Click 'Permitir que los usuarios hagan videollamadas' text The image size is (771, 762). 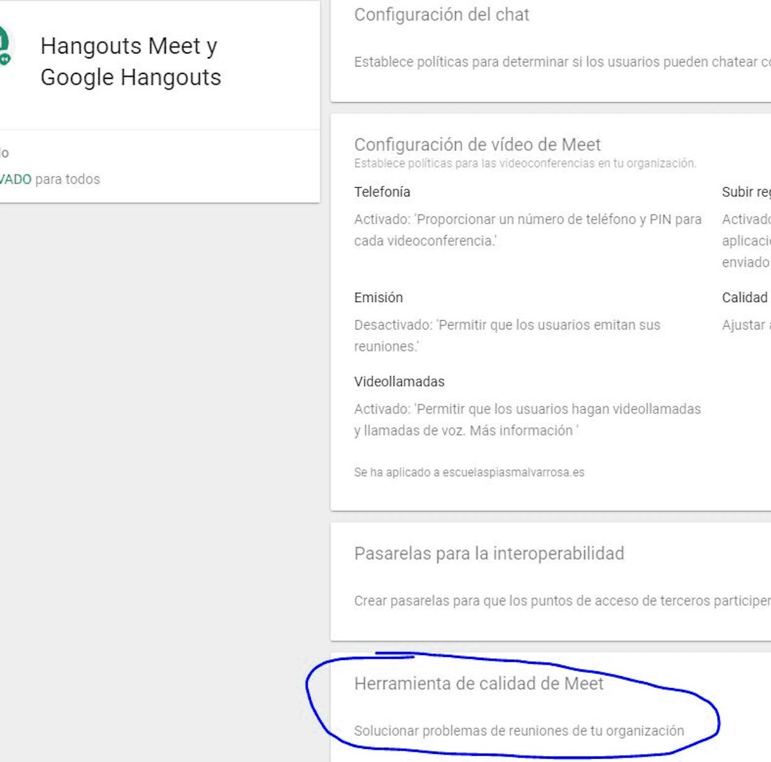tap(527, 420)
